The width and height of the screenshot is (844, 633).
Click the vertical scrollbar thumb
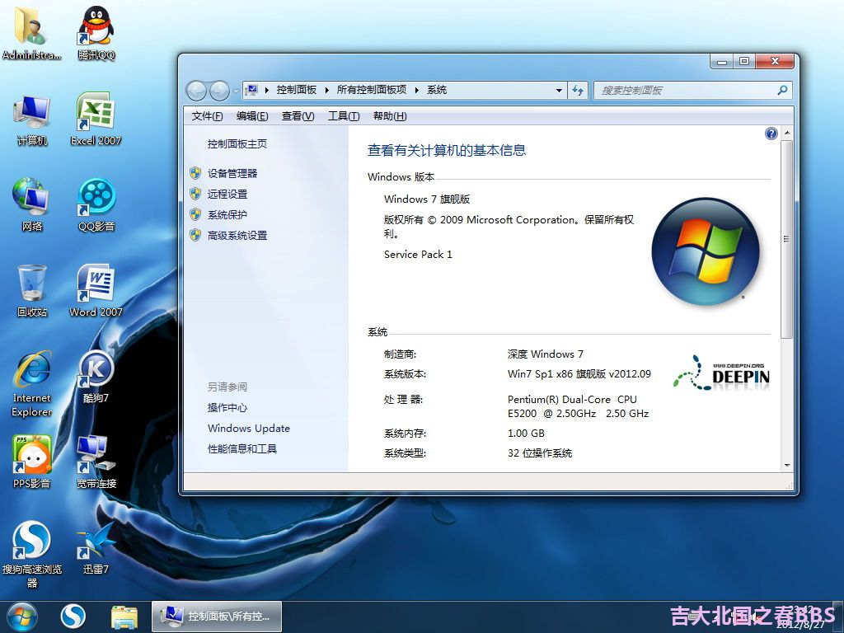pyautogui.click(x=786, y=240)
